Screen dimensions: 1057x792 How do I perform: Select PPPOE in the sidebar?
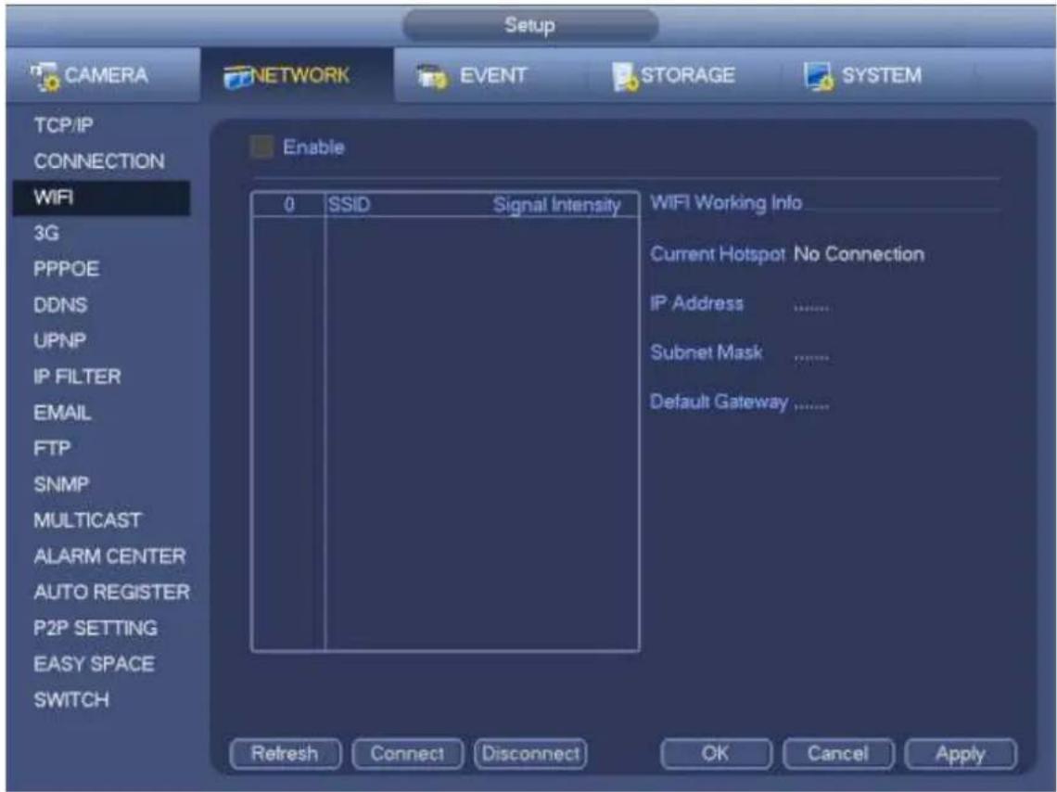tap(66, 269)
